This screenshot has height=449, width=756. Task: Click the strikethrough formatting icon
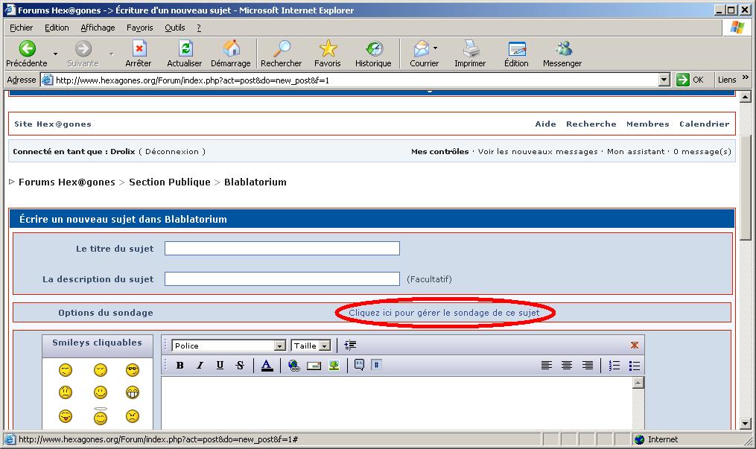coord(240,366)
